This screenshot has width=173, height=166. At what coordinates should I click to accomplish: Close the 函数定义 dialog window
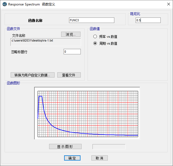pos(168,4)
